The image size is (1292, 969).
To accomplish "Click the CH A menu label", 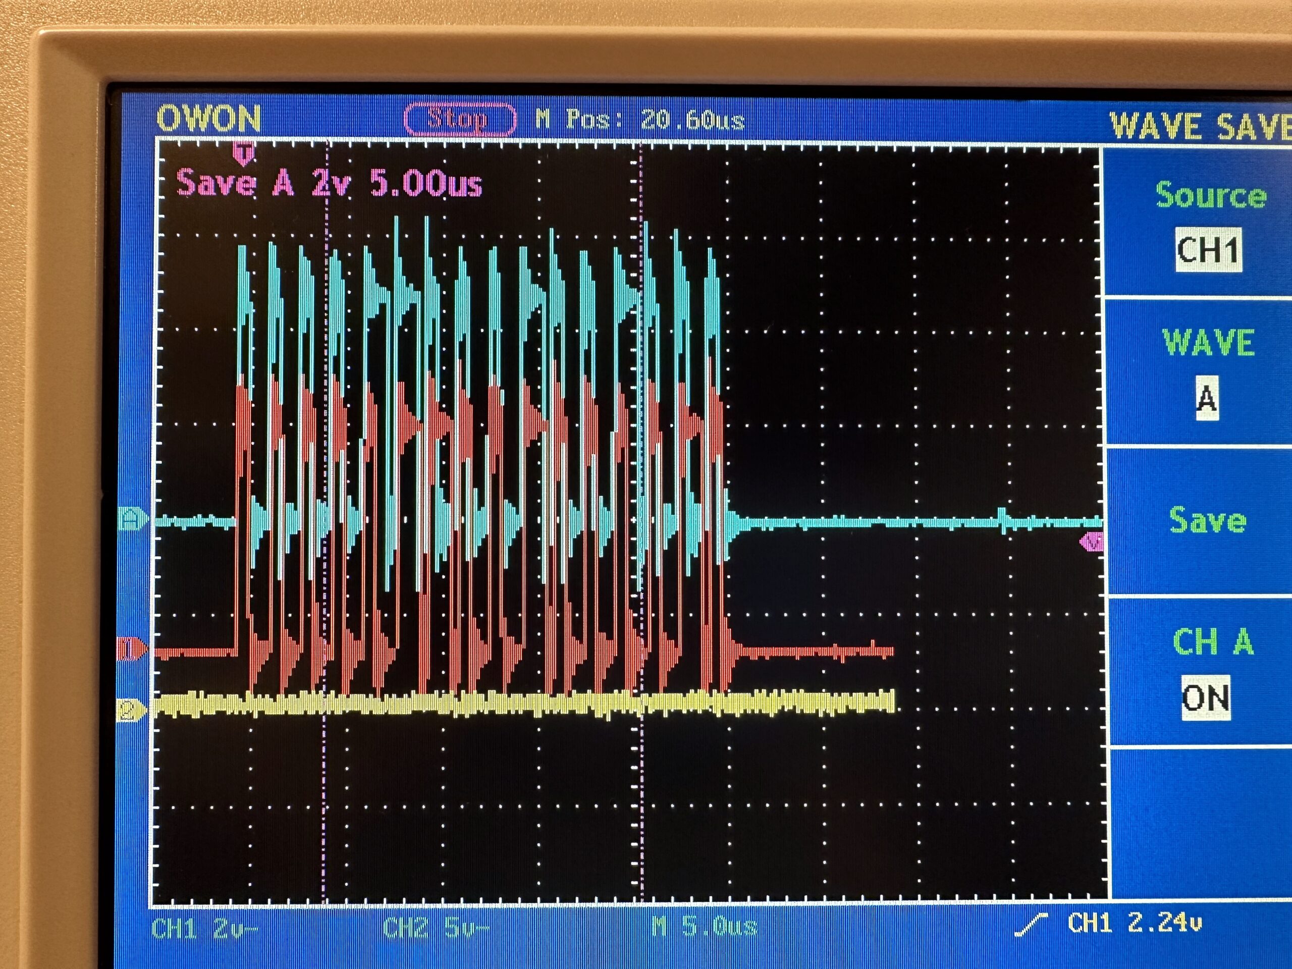I will pyautogui.click(x=1213, y=641).
